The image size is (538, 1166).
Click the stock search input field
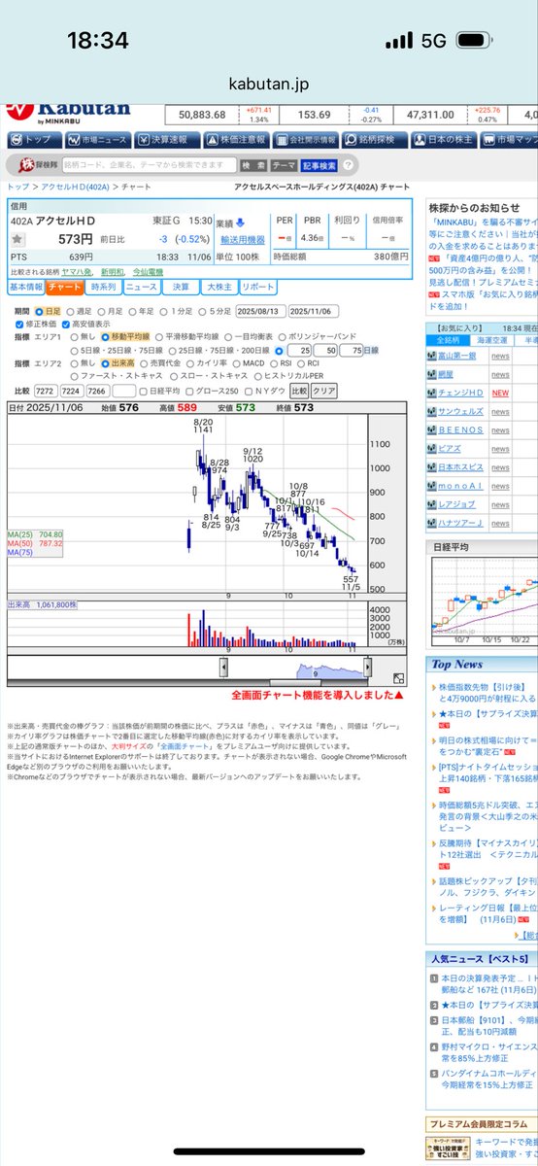pos(149,166)
